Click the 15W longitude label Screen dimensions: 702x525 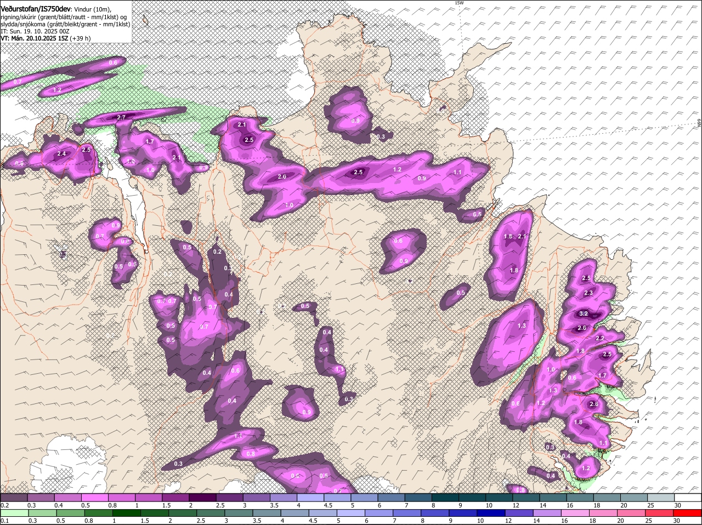coord(459,3)
